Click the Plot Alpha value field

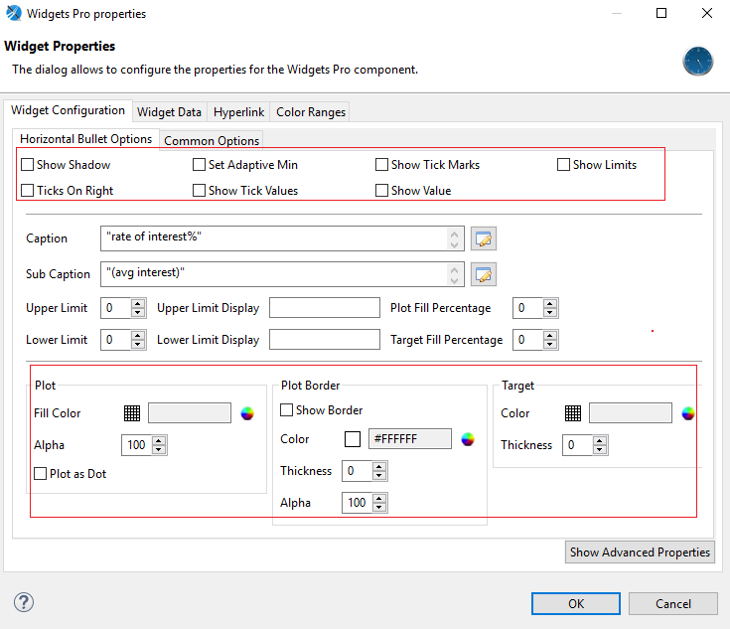click(x=137, y=445)
